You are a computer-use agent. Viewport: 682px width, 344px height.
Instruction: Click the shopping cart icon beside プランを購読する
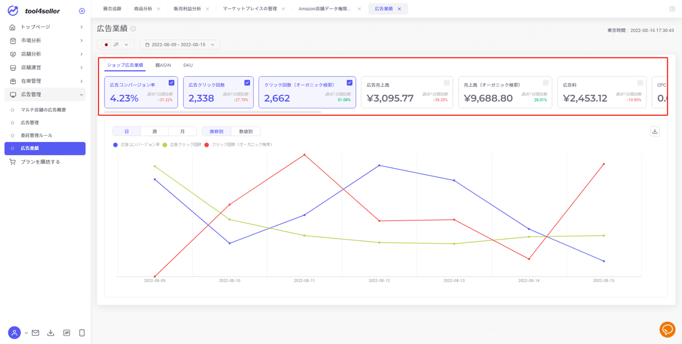coord(13,162)
